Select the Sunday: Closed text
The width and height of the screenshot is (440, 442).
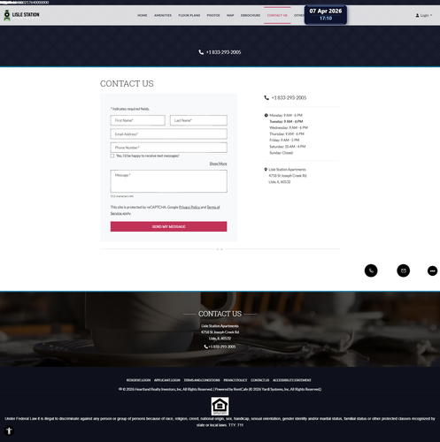(281, 153)
